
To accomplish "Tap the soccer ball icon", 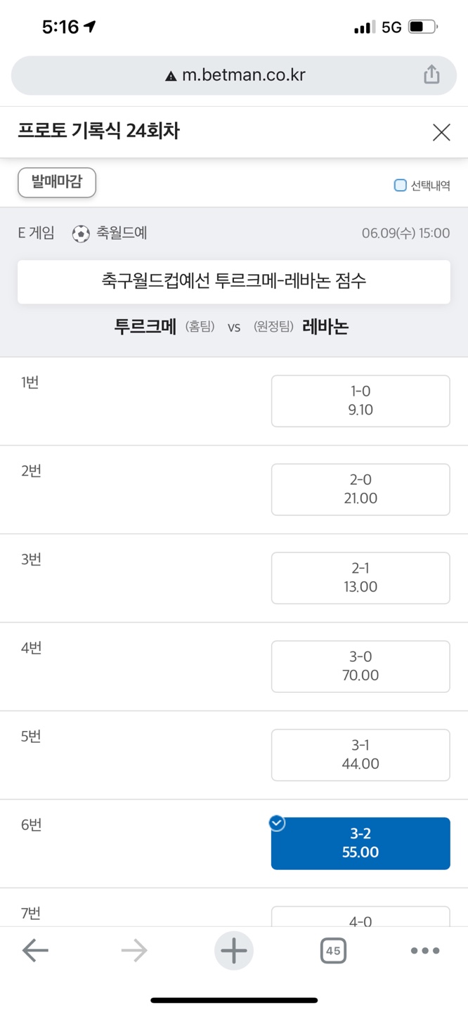I will point(81,233).
